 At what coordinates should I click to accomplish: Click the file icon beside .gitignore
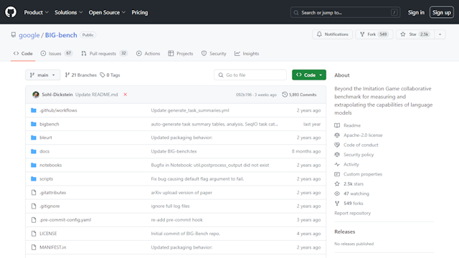(x=34, y=206)
